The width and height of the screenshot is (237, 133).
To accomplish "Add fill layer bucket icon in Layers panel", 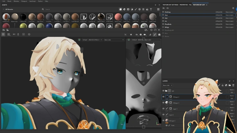I will (x=223, y=85).
